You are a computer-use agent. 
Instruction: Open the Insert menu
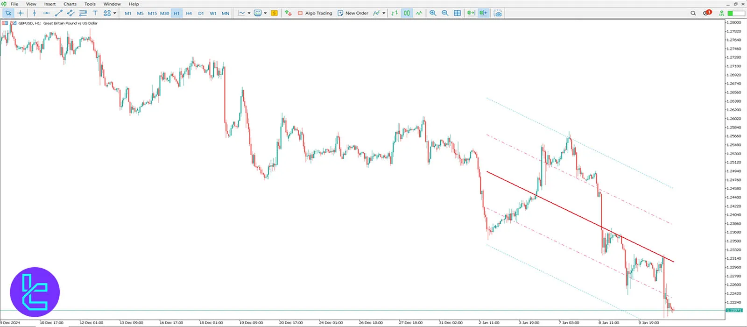click(50, 4)
